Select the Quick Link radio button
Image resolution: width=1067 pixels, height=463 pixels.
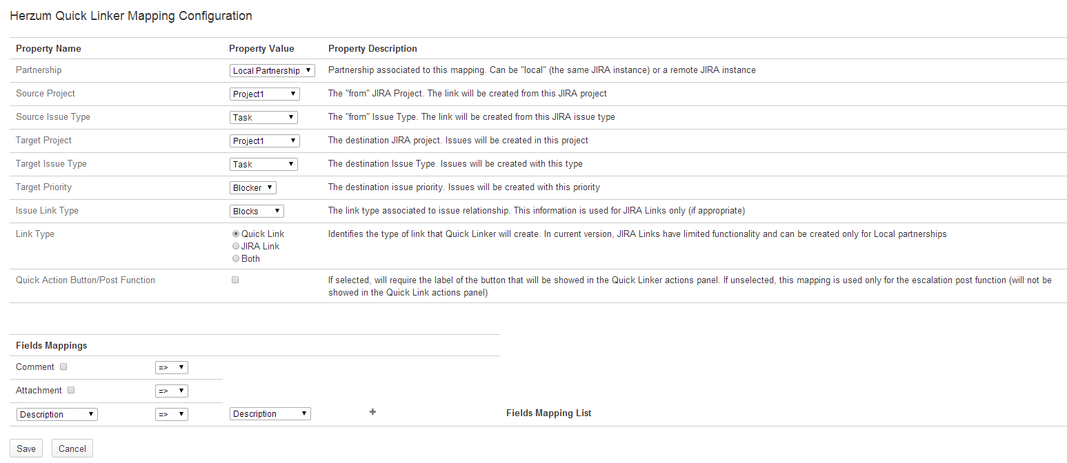pos(236,234)
